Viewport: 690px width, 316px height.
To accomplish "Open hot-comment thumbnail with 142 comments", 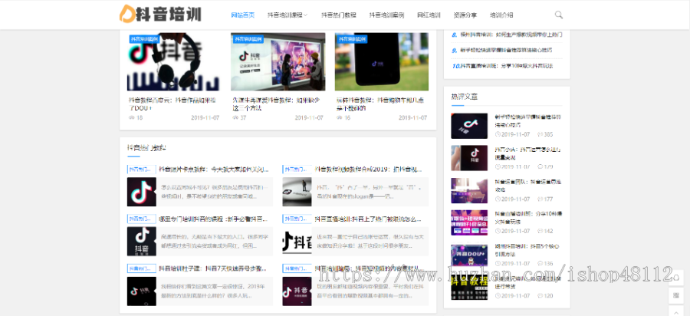I will pos(469,222).
